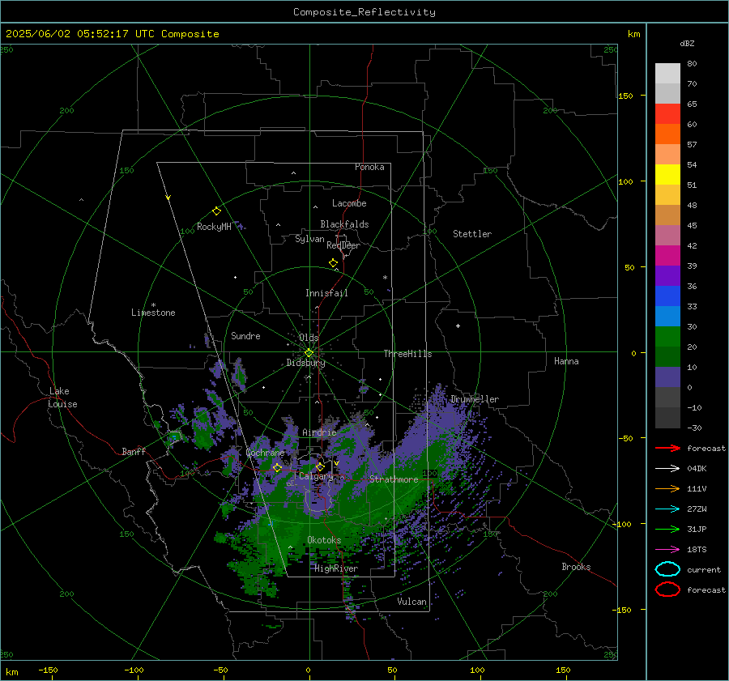Select the bright green 20-30 dBZ swatch

667,337
